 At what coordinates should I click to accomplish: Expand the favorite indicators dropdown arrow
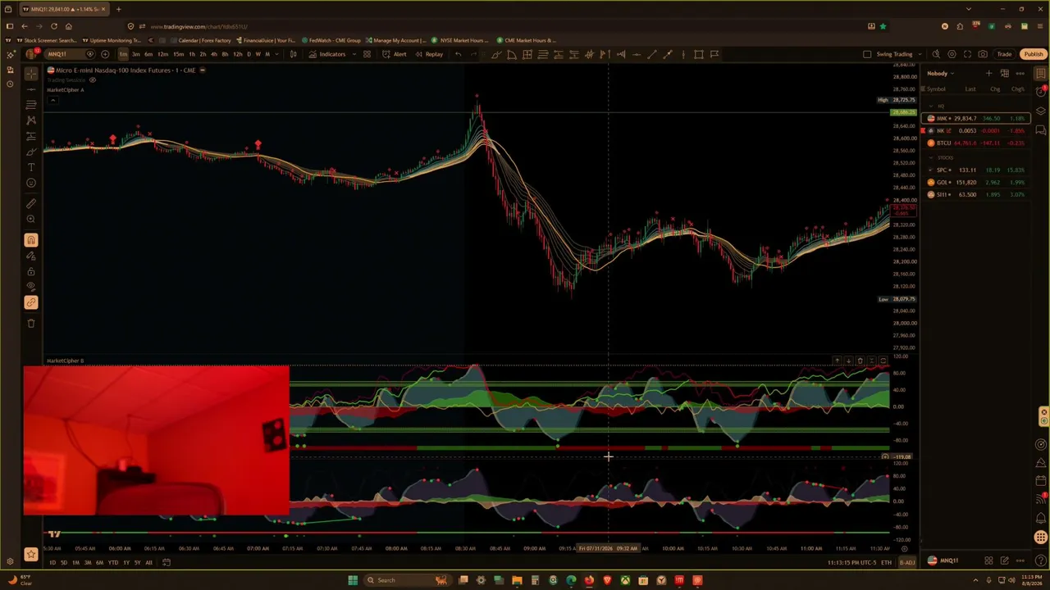[x=353, y=54]
